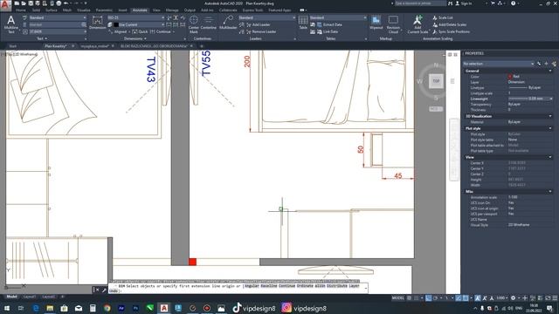
Task: Select the Revision Cloud tool
Action: click(x=393, y=24)
